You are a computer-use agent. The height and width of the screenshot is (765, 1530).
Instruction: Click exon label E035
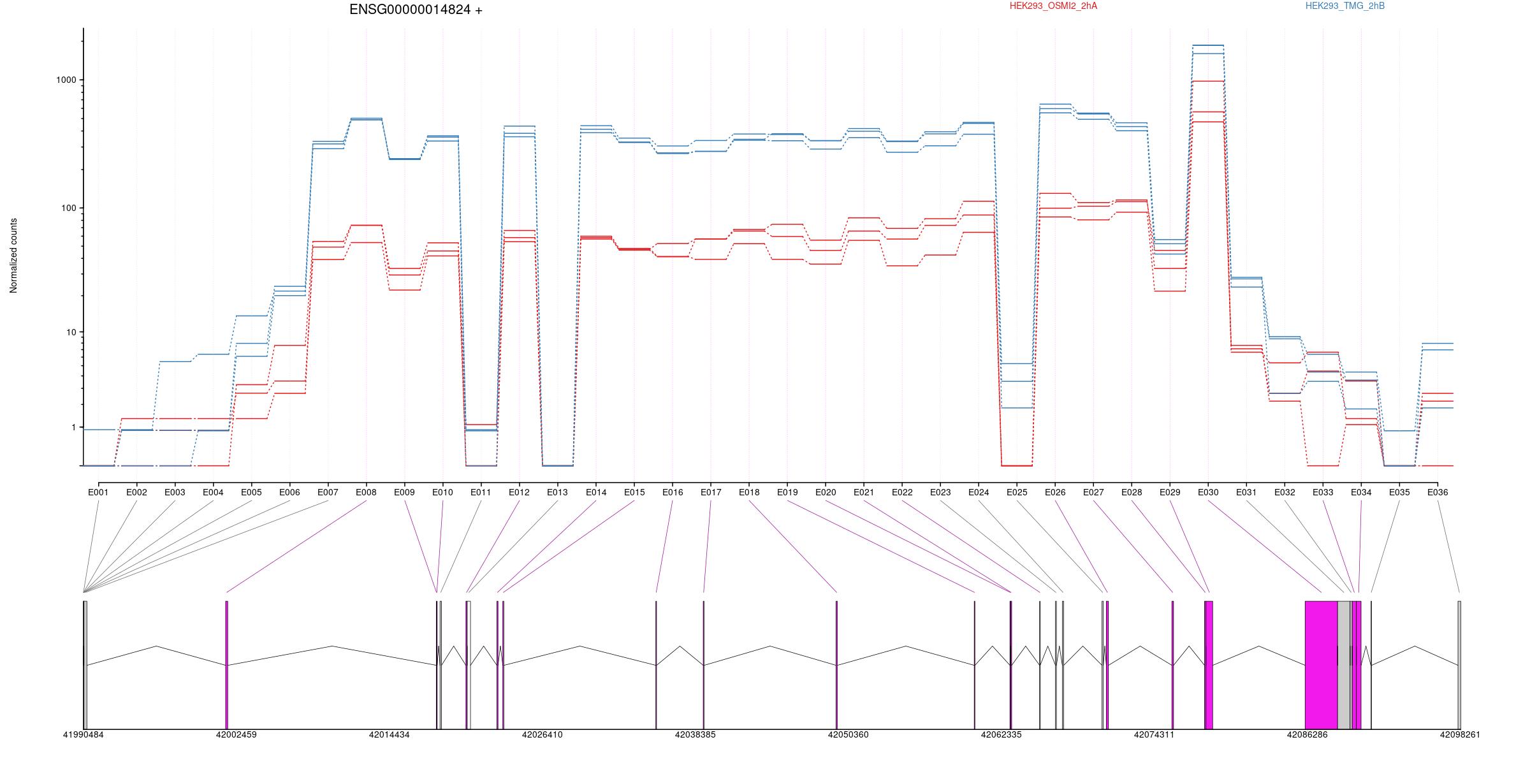pos(1399,492)
